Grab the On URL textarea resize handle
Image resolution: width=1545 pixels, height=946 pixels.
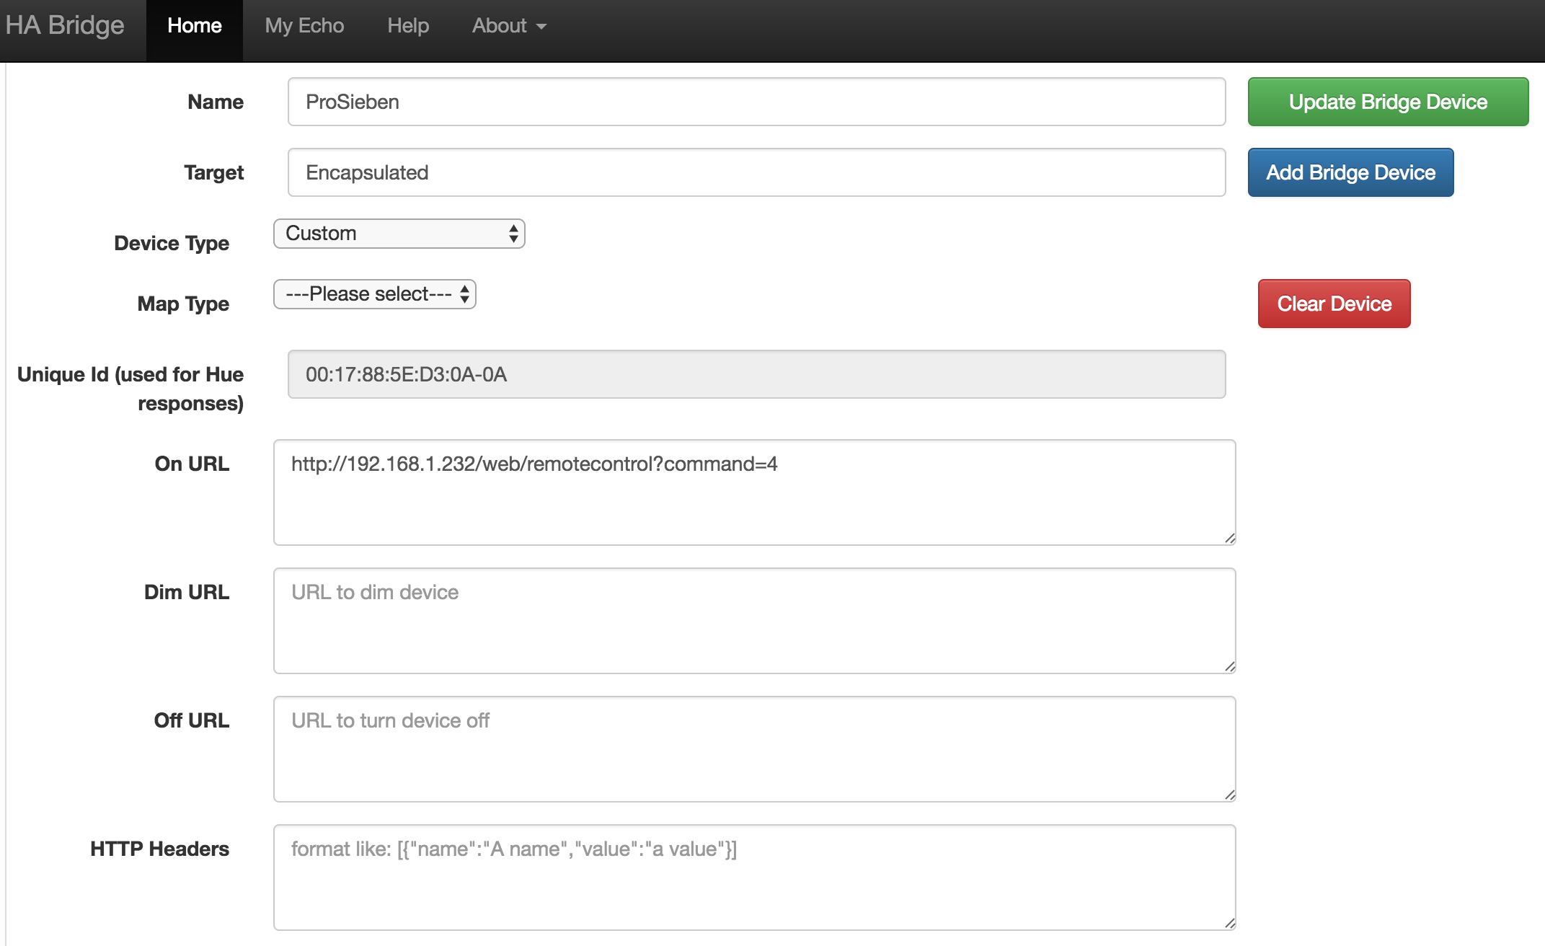(x=1230, y=539)
